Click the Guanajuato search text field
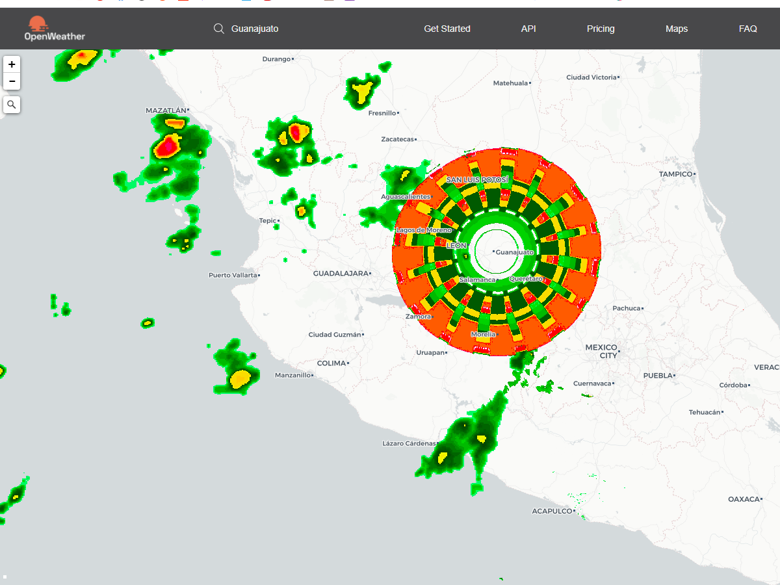Screen dimensions: 780x585 273,29
